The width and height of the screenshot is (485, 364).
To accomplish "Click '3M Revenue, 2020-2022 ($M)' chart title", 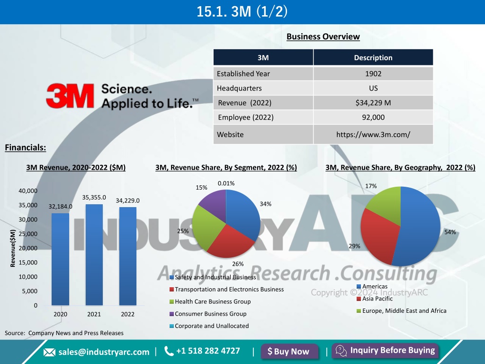I will pos(76,167).
